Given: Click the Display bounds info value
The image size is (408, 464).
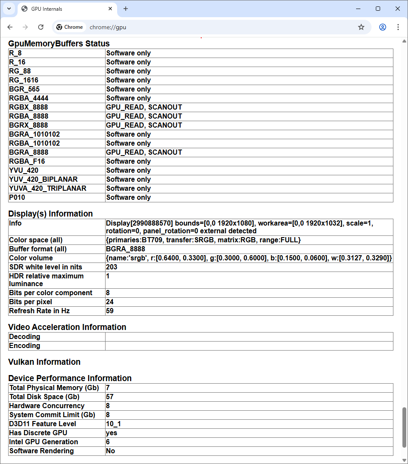Looking at the screenshot, I should [x=239, y=227].
